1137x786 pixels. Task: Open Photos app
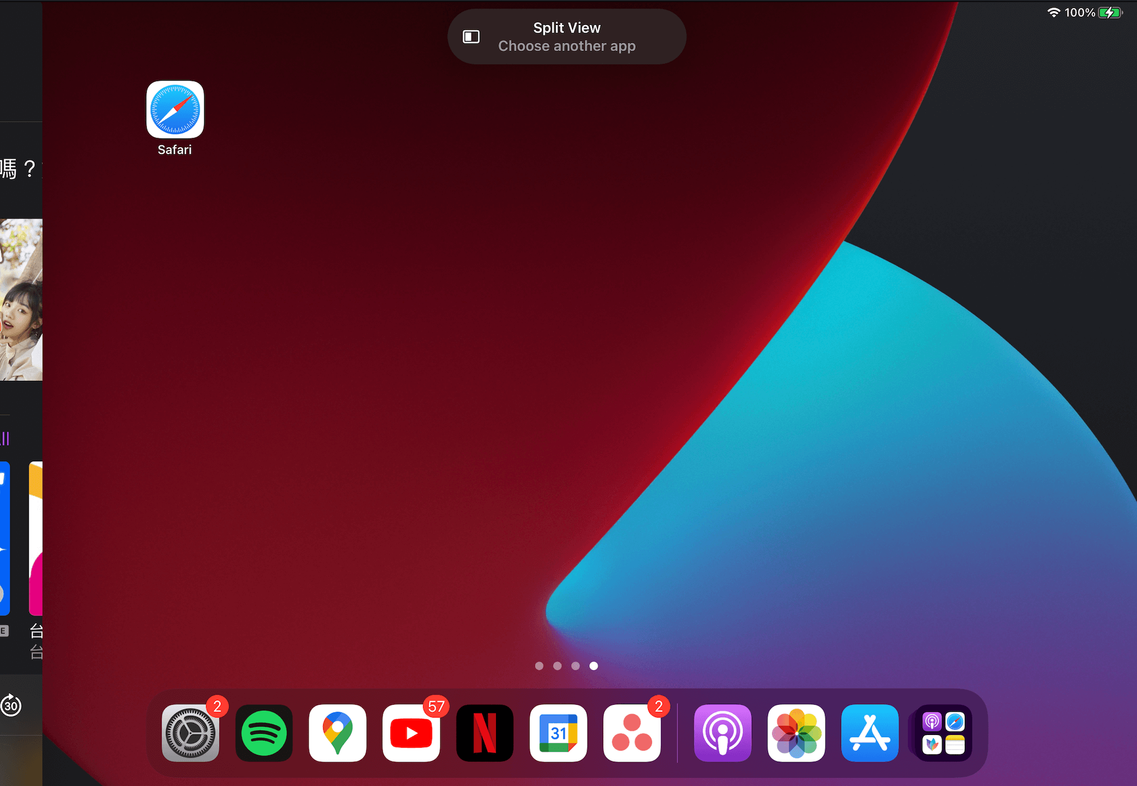tap(795, 733)
